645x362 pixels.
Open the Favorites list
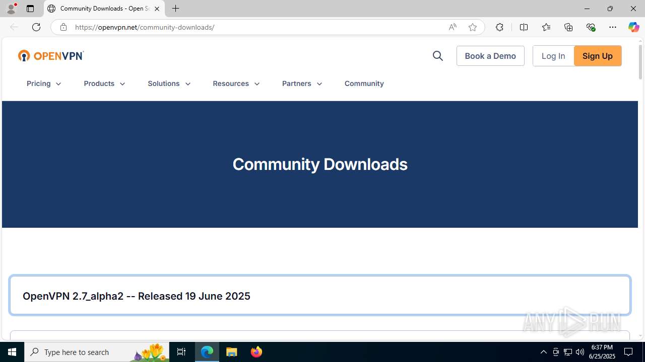click(546, 27)
